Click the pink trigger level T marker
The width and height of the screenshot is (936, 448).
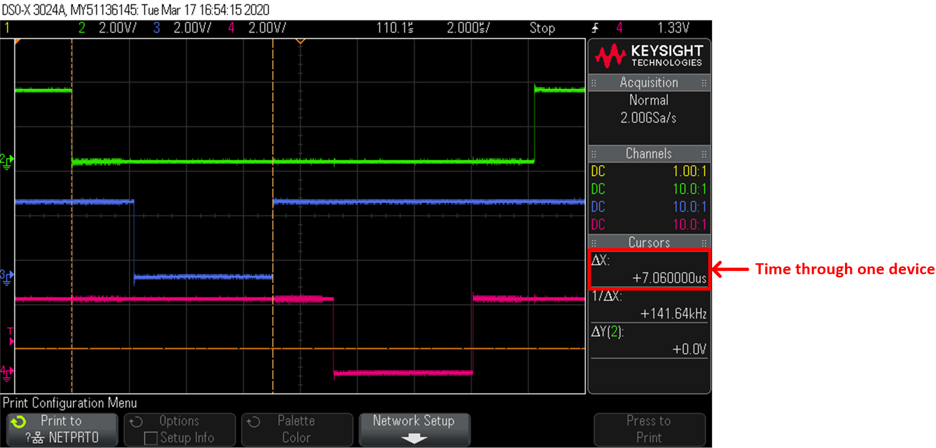tap(10, 336)
